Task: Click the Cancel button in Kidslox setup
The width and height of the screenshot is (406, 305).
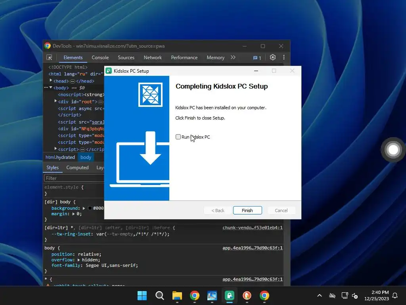Action: (x=281, y=210)
